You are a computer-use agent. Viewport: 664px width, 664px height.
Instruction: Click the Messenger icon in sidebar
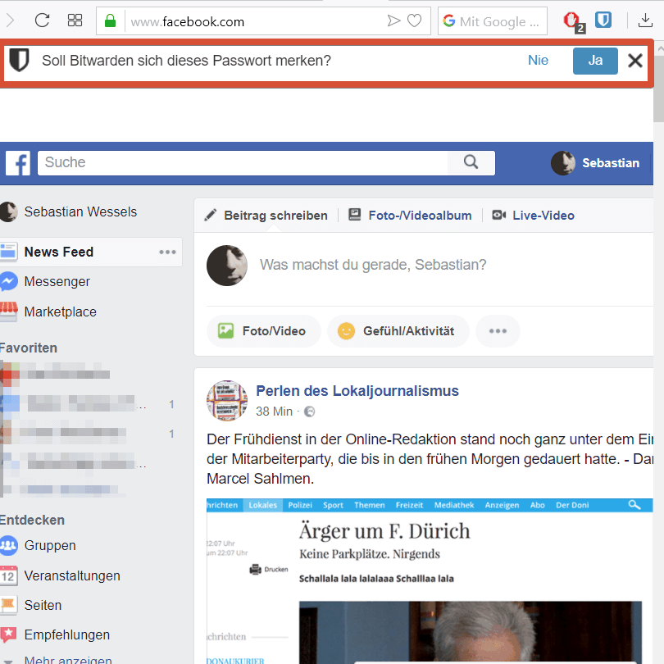click(x=8, y=282)
